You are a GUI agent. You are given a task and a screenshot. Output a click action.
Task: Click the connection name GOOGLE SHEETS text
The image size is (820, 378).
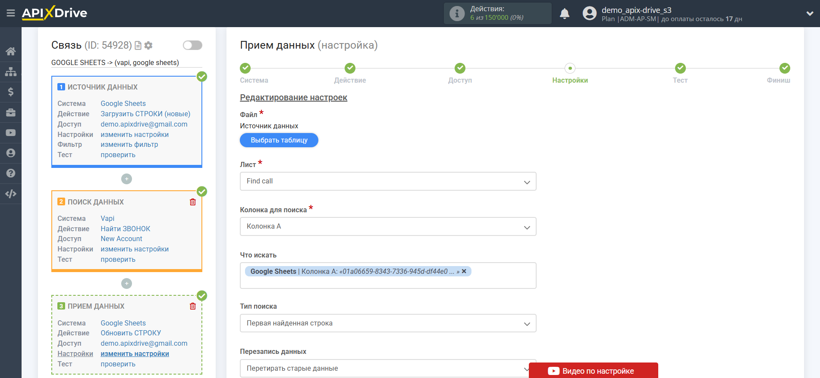point(115,62)
